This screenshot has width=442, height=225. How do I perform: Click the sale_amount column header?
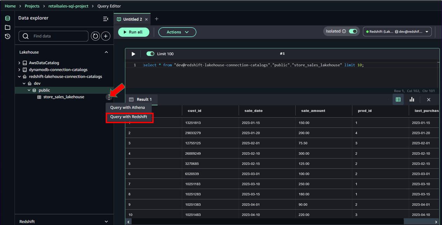(x=324, y=111)
